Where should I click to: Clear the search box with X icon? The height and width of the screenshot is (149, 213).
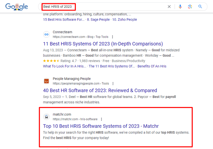(x=169, y=6)
